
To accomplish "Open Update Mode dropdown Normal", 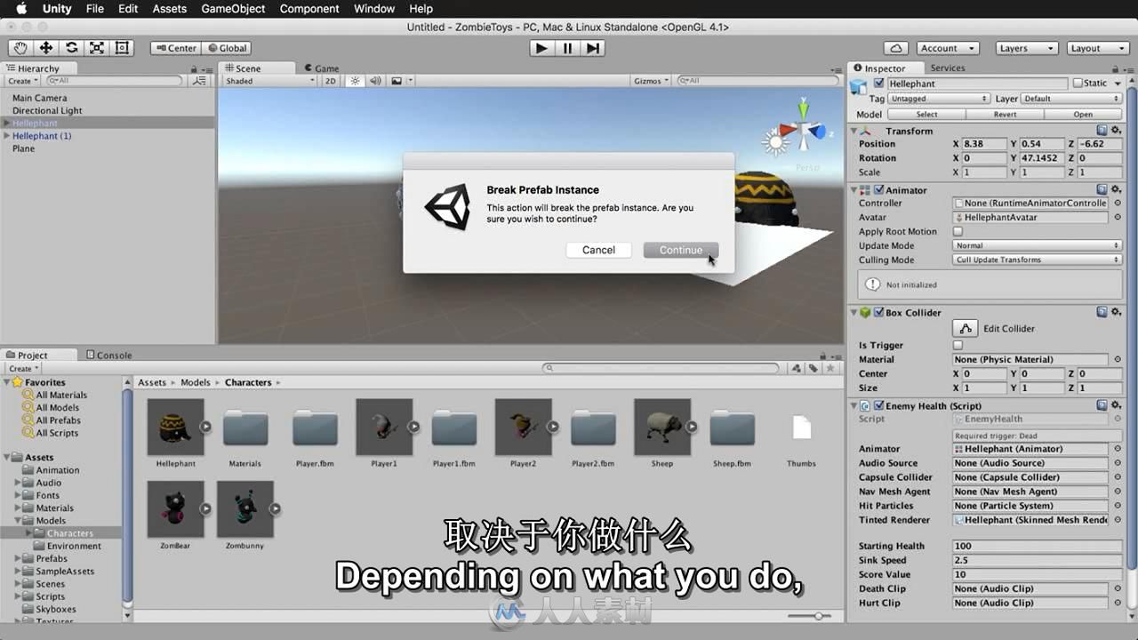I will pos(1037,245).
